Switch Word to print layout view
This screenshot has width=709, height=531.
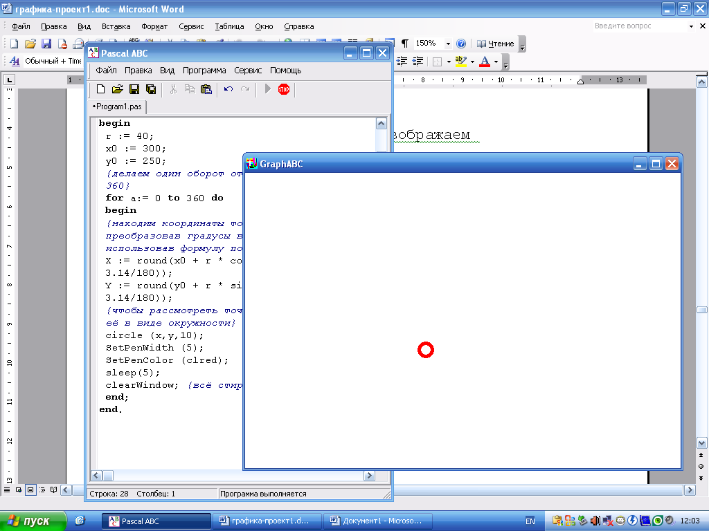(x=30, y=490)
